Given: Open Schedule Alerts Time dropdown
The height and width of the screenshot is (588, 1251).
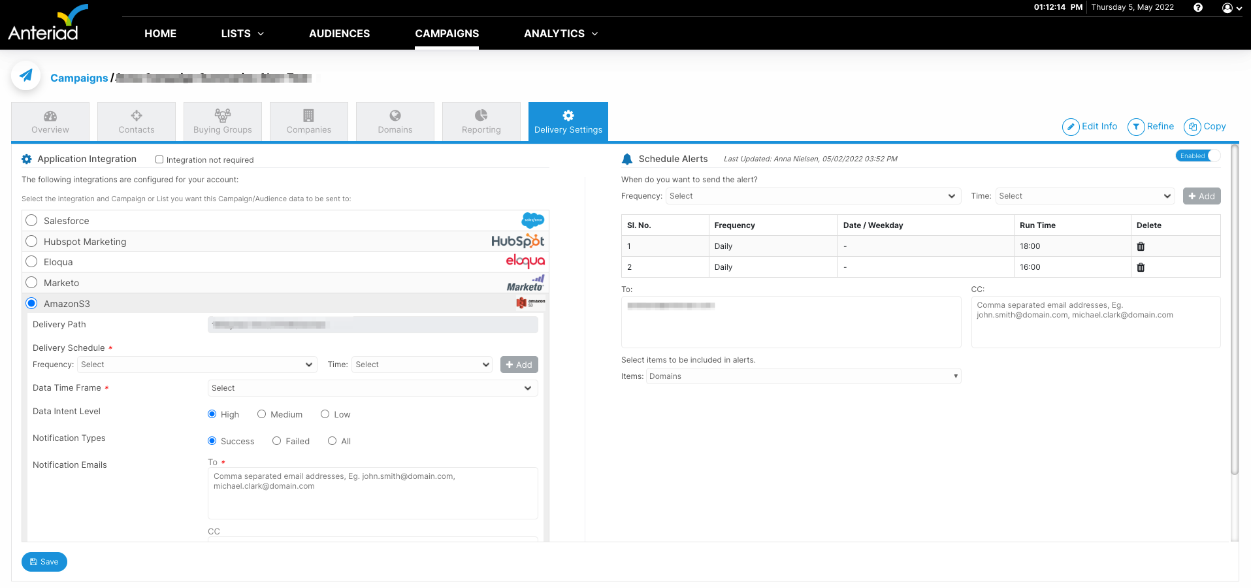Looking at the screenshot, I should (1085, 196).
